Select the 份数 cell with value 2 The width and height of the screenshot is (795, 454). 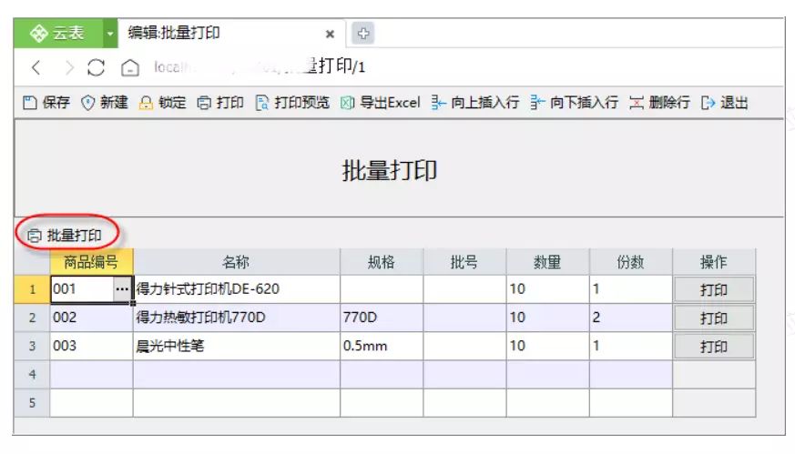pyautogui.click(x=631, y=318)
